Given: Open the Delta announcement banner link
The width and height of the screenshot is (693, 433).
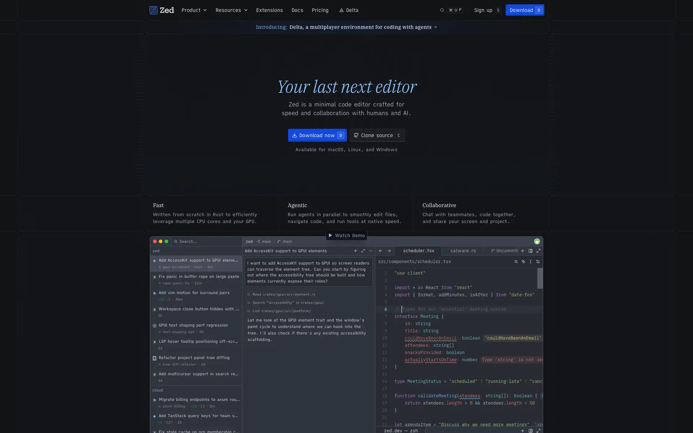Looking at the screenshot, I should click(x=346, y=27).
